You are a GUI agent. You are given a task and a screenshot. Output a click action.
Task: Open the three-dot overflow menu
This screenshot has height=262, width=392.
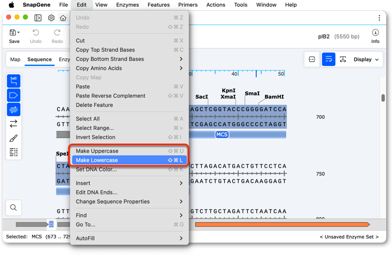[x=379, y=18]
